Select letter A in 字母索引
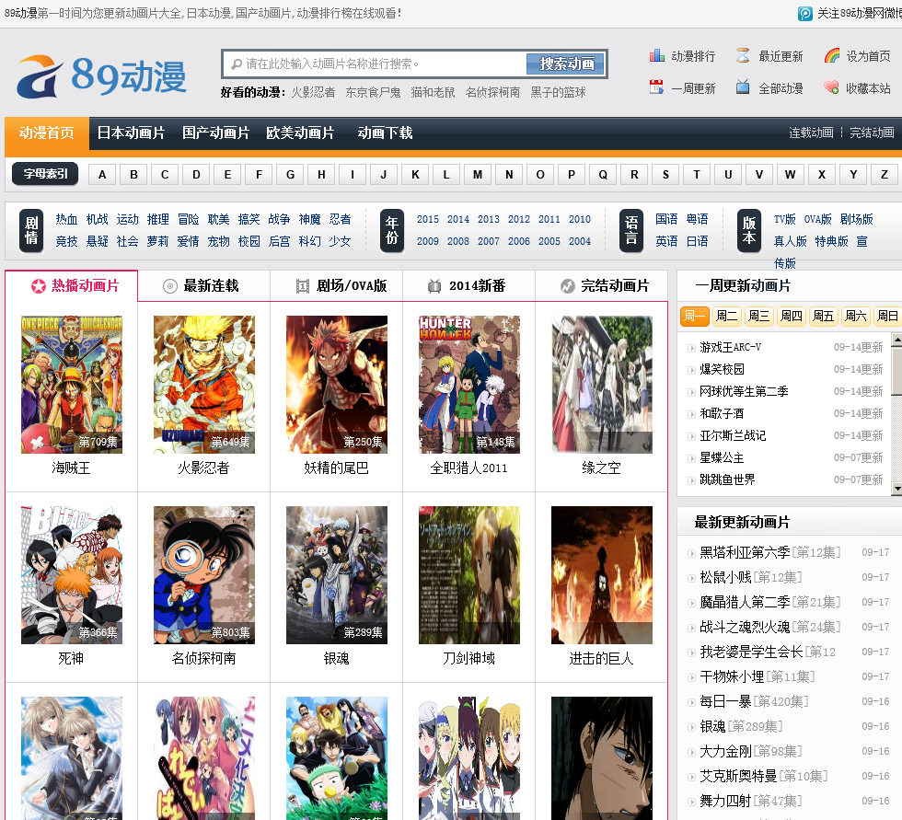This screenshot has width=902, height=820. coord(102,174)
